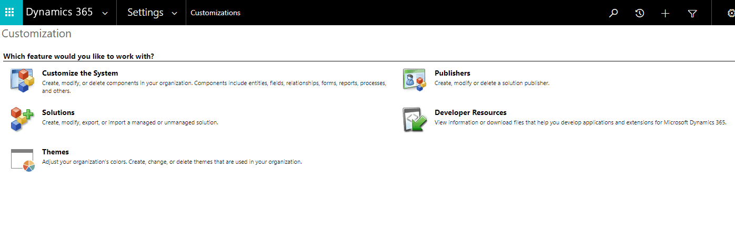Expand the Settings dropdown chevron
The image size is (735, 231).
pyautogui.click(x=174, y=14)
